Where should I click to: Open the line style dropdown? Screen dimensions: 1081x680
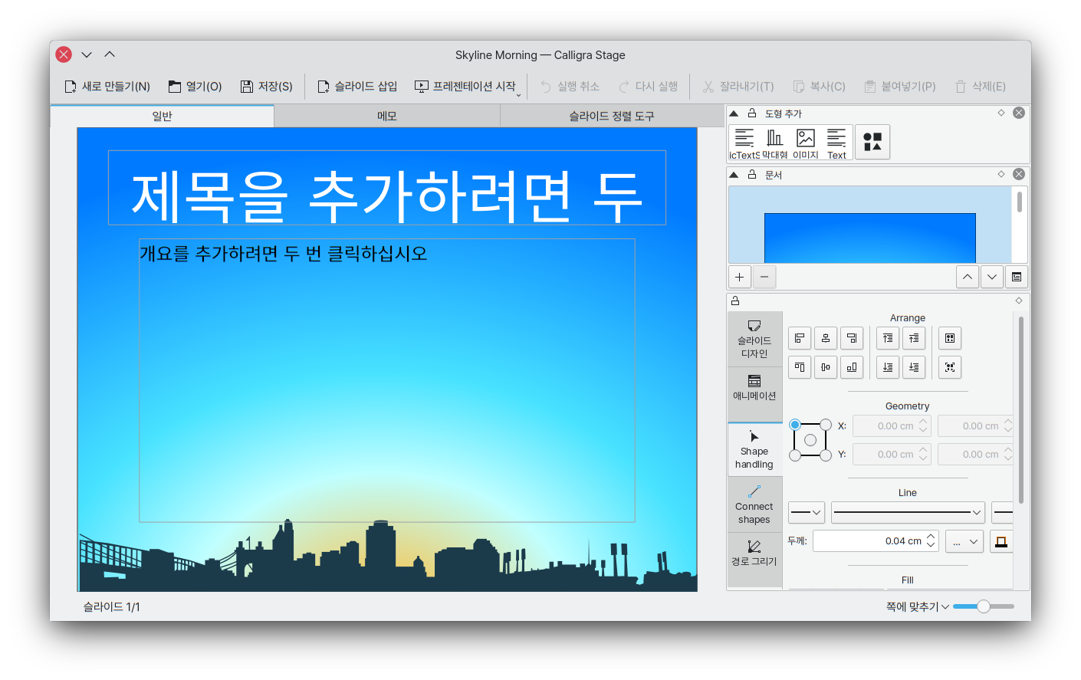[x=908, y=512]
